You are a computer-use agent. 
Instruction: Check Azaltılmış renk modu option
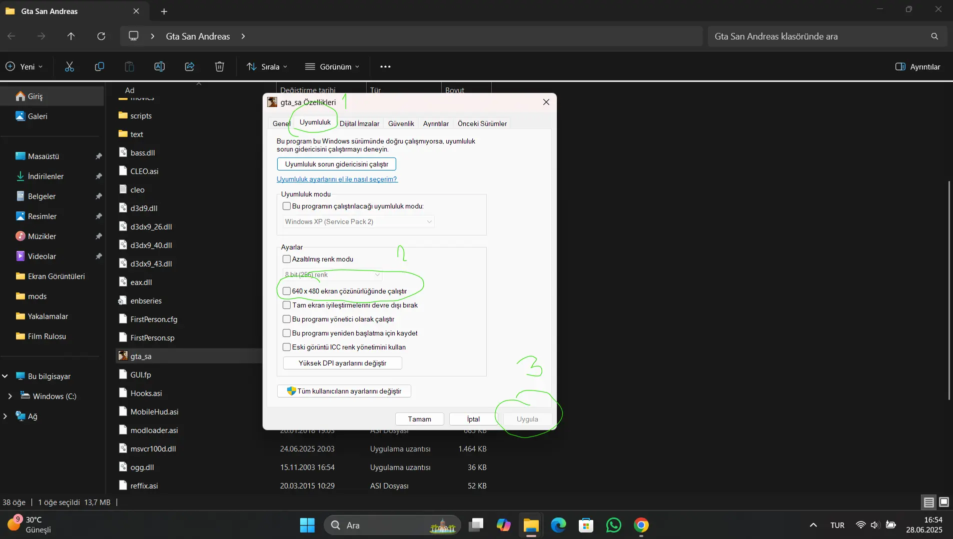(287, 259)
